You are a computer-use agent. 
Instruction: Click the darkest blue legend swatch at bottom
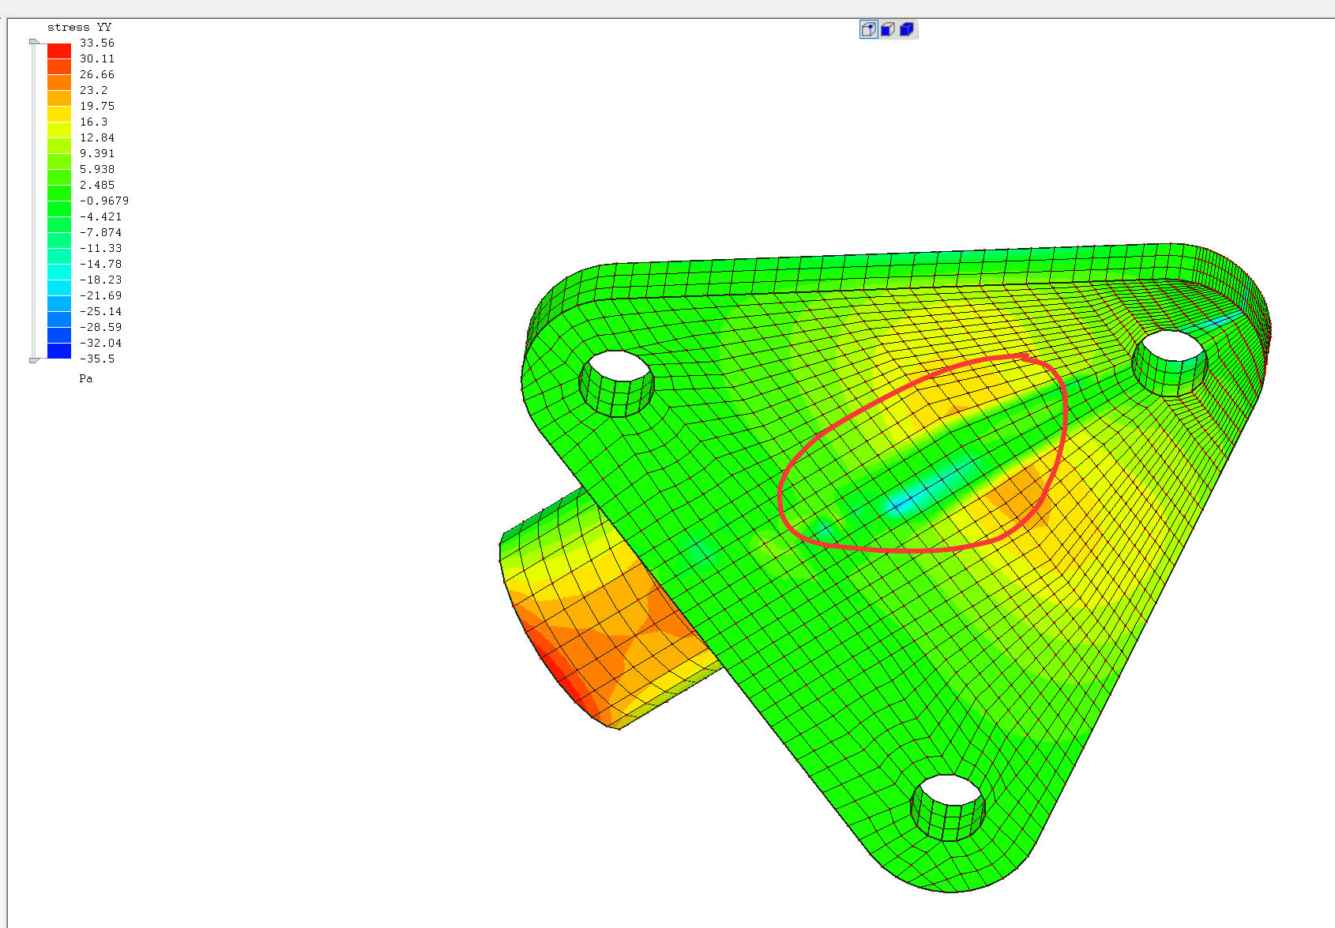(x=59, y=351)
